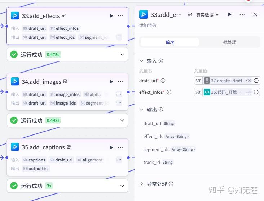Show hidden inputs of 34.add_images node

pos(119,94)
